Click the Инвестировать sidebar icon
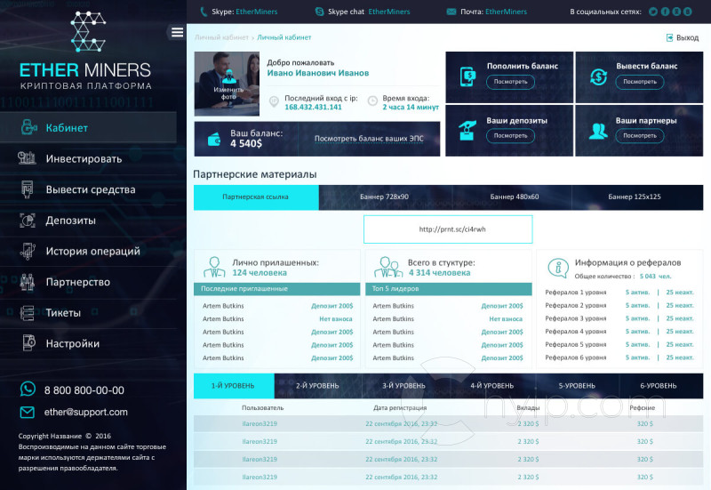 [x=27, y=158]
